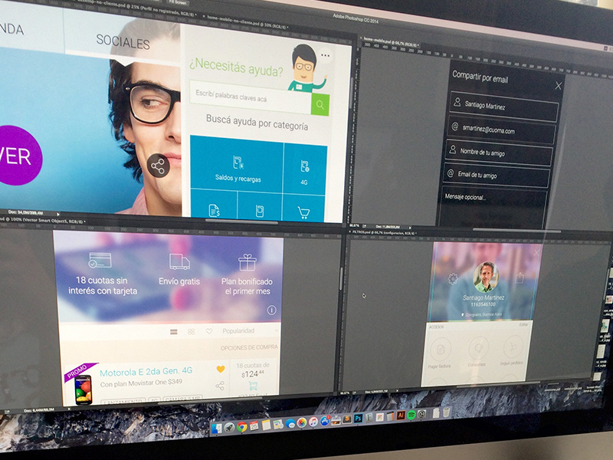Open the info icon on the promo banner
Viewport: 613px width, 460px height.
click(x=272, y=310)
